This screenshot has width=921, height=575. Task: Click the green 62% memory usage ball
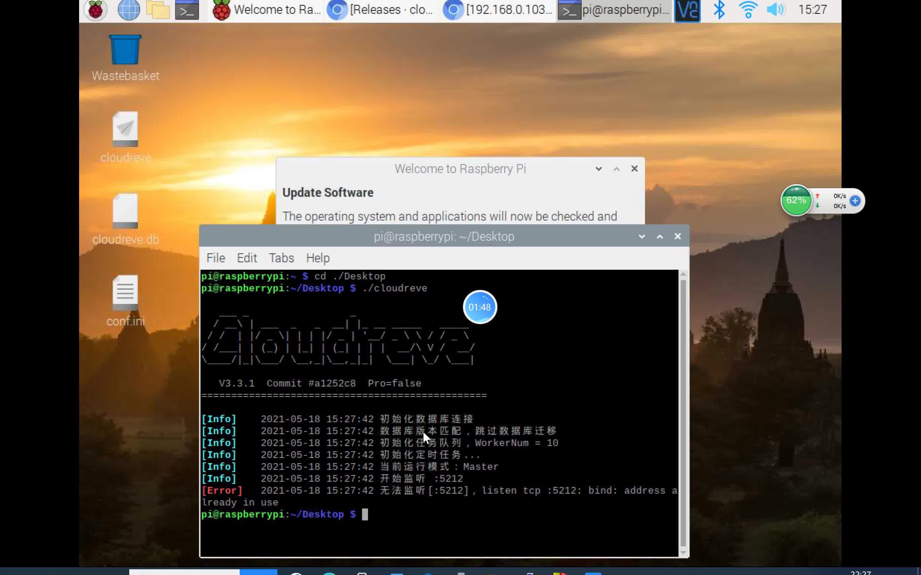[796, 200]
